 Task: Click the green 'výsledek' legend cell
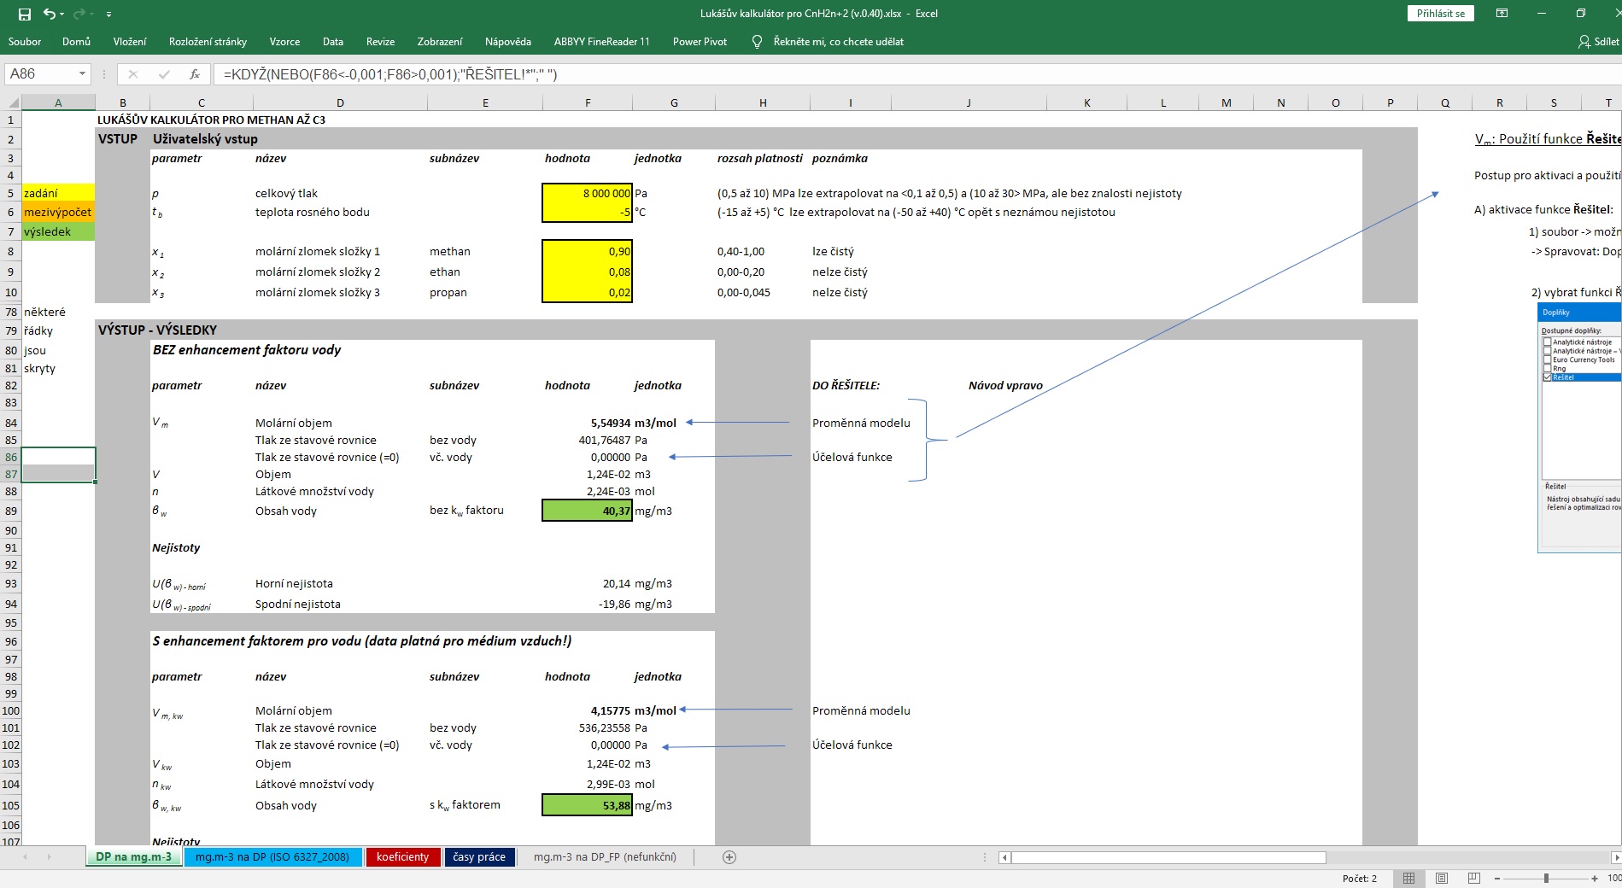click(58, 231)
